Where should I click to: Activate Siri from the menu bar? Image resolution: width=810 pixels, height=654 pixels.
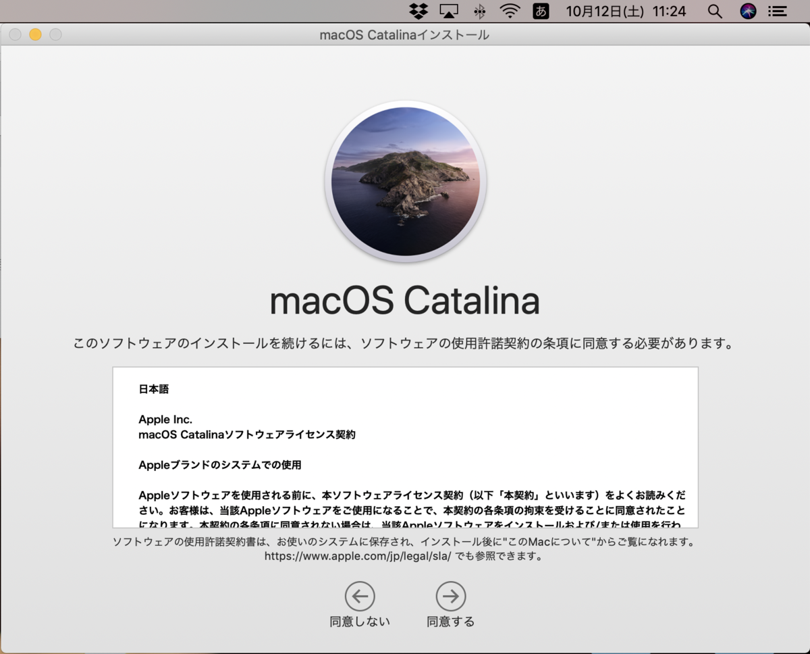click(747, 11)
